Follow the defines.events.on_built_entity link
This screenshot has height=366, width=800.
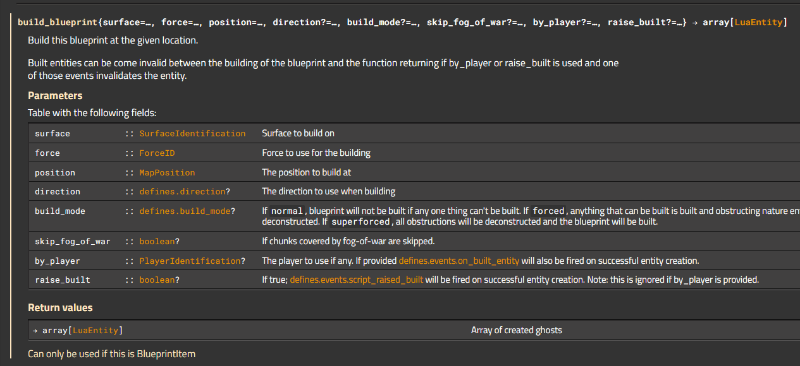(x=458, y=261)
